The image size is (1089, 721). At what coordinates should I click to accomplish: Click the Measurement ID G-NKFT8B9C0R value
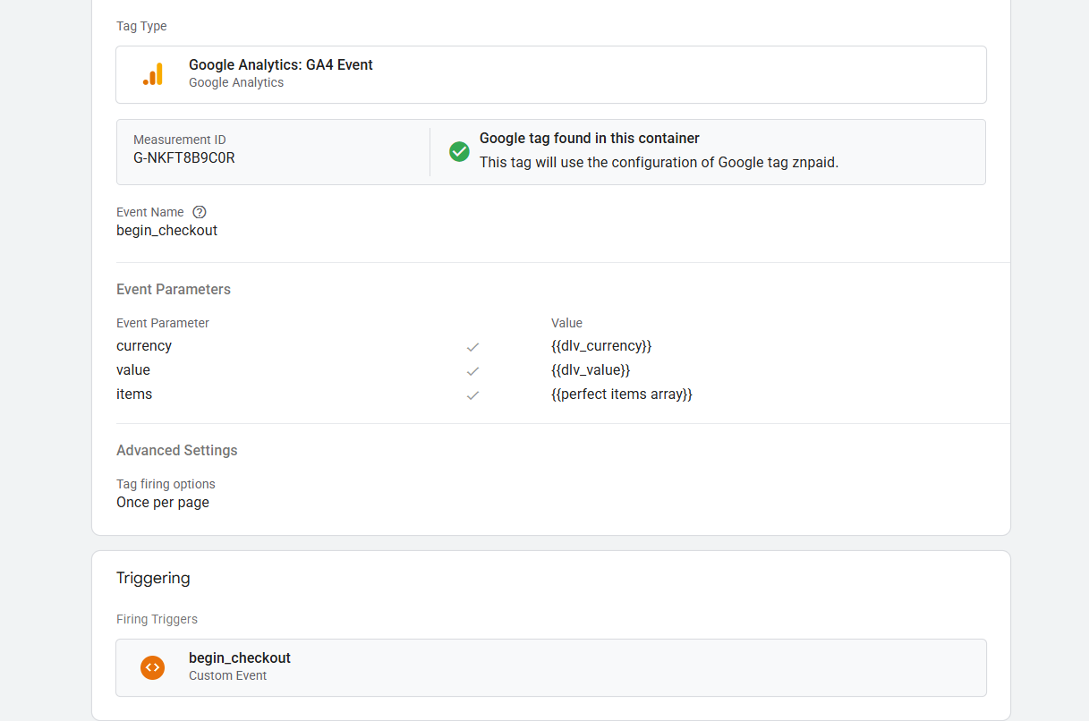[x=184, y=158]
